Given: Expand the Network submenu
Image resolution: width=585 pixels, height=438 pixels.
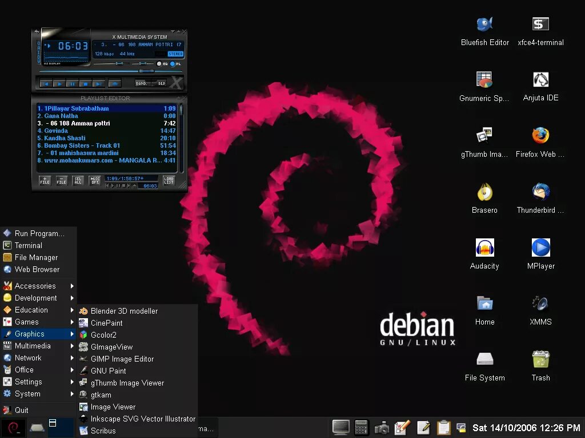Looking at the screenshot, I should 38,358.
